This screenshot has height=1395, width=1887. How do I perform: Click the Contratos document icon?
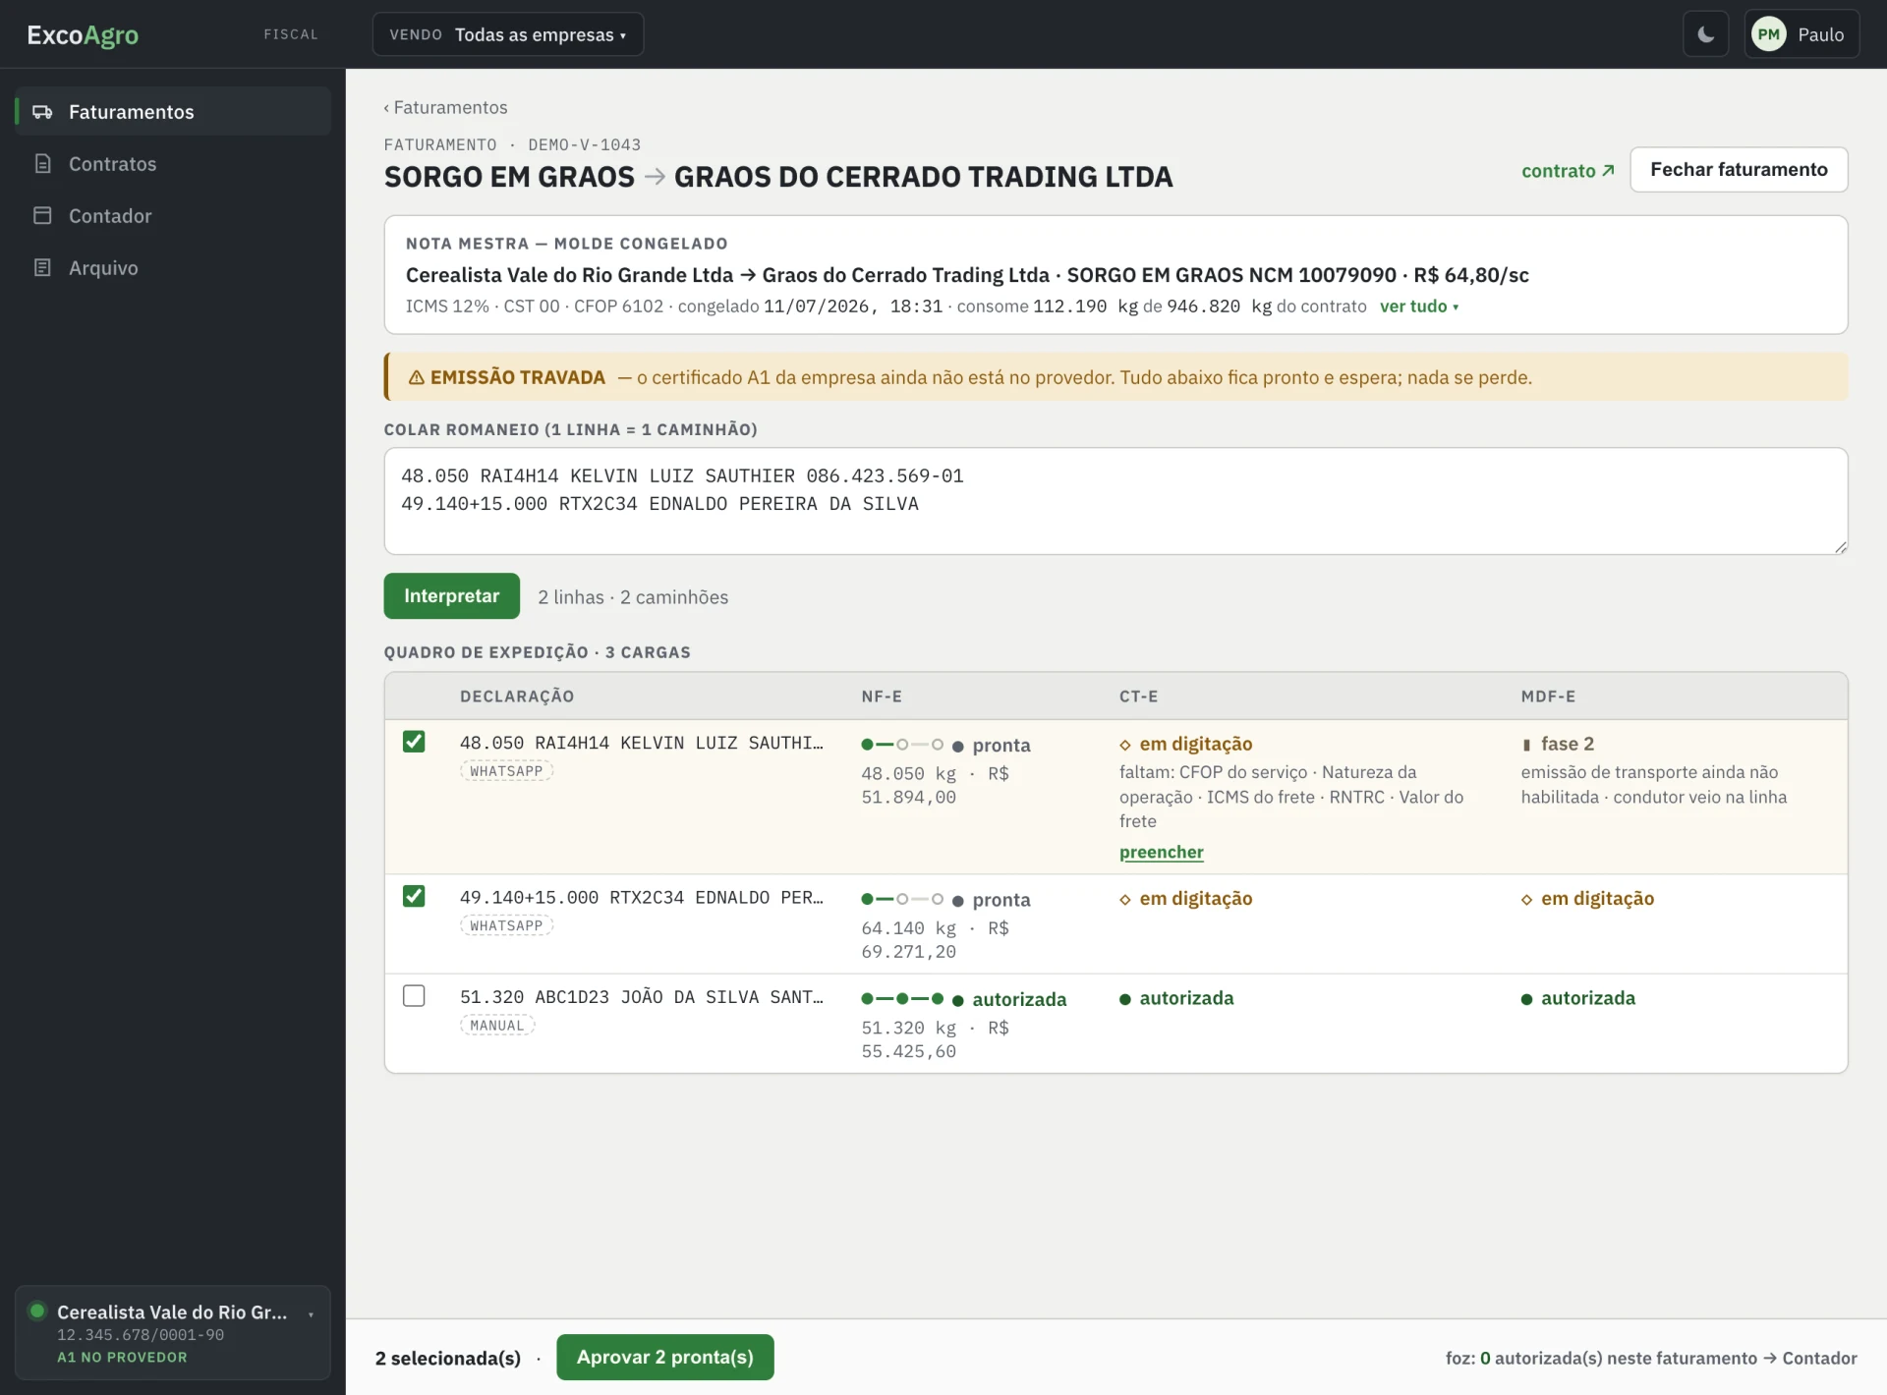42,164
